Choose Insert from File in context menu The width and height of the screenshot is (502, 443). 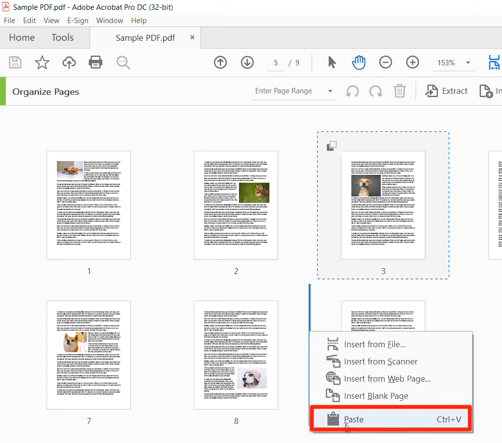coord(391,344)
